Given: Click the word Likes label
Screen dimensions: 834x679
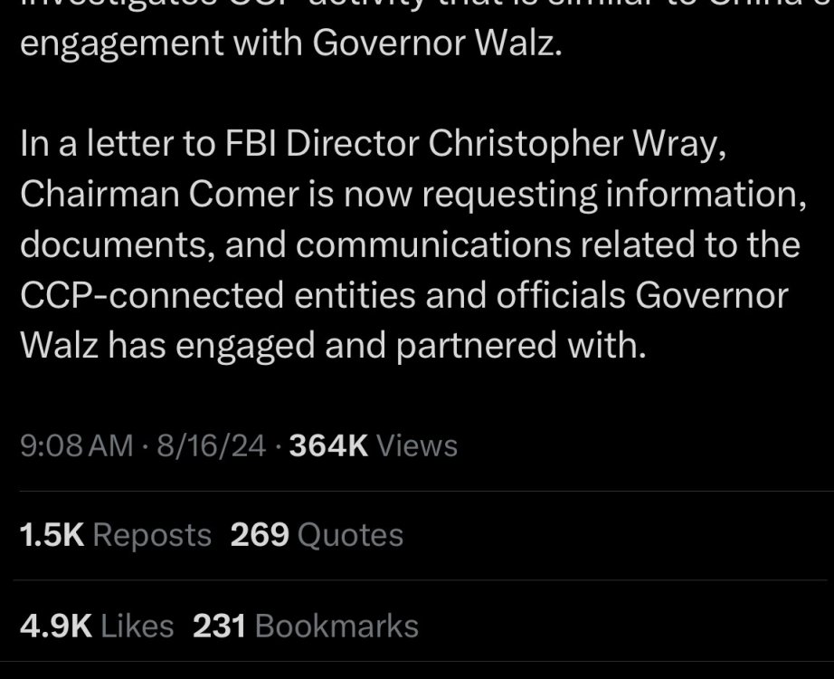Looking at the screenshot, I should tap(137, 626).
